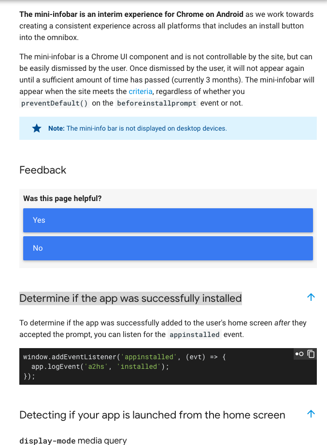The width and height of the screenshot is (327, 445).
Task: Select the beforeinstallprompt inline code text
Action: pyautogui.click(x=156, y=103)
